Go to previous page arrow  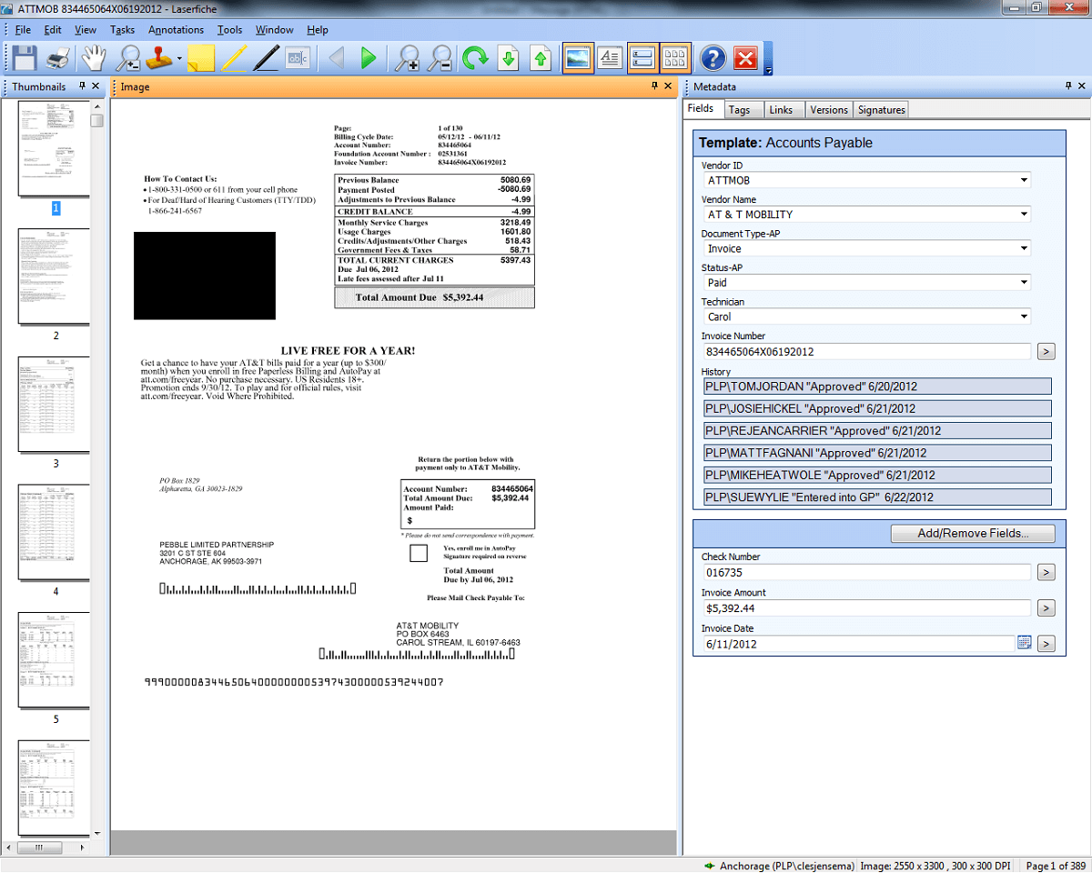pyautogui.click(x=337, y=58)
